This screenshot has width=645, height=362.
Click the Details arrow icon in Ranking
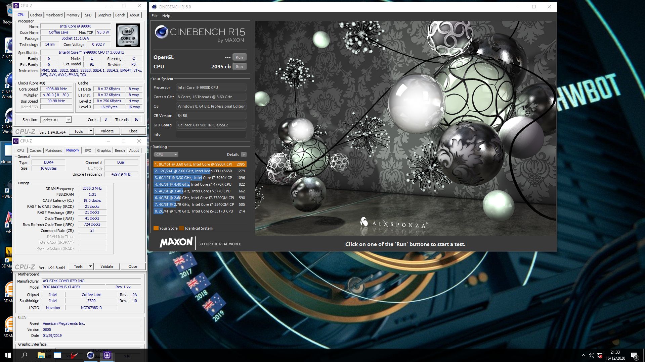244,155
